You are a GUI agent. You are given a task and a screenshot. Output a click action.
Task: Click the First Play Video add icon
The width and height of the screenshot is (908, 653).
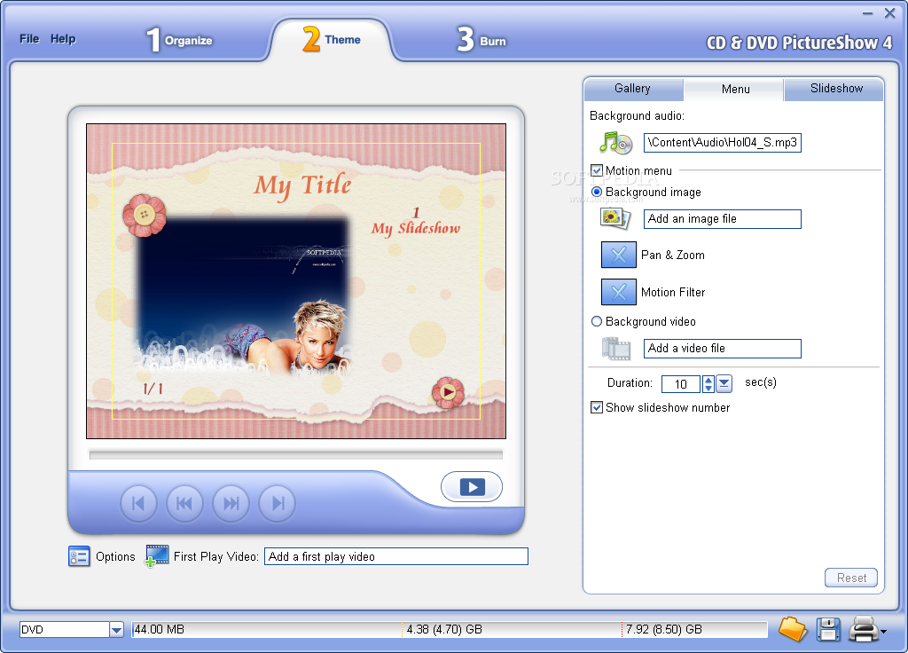point(157,556)
